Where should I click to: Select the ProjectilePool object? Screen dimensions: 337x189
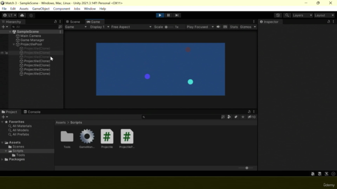[31, 44]
